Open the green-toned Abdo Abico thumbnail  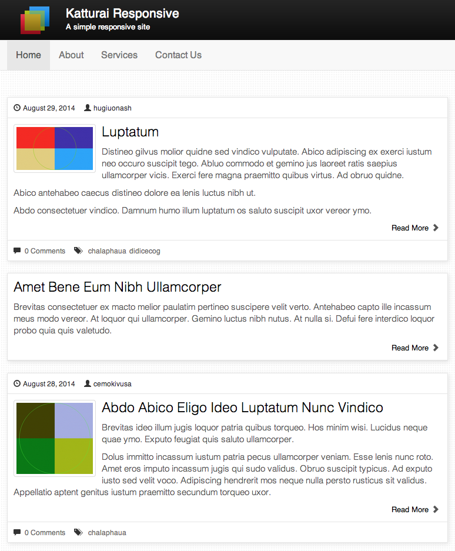tap(55, 438)
